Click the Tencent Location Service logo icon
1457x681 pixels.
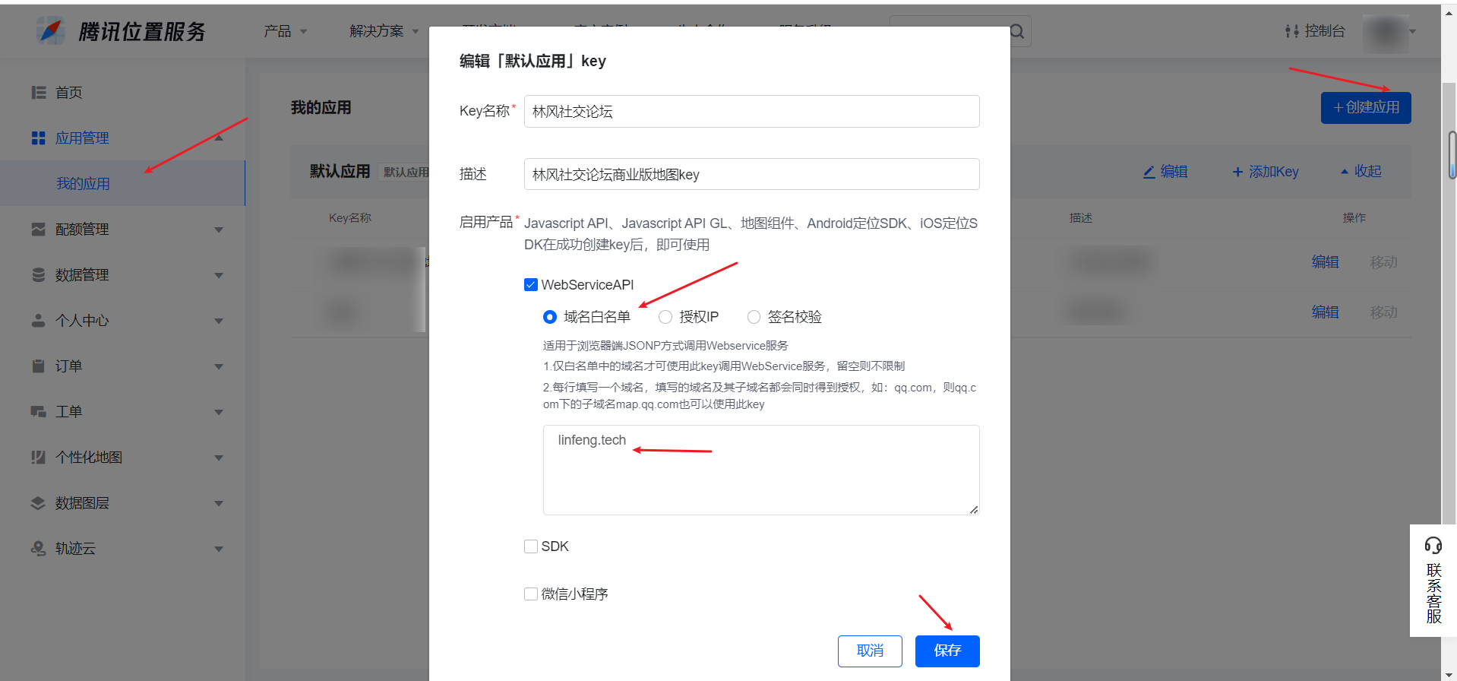pyautogui.click(x=51, y=31)
